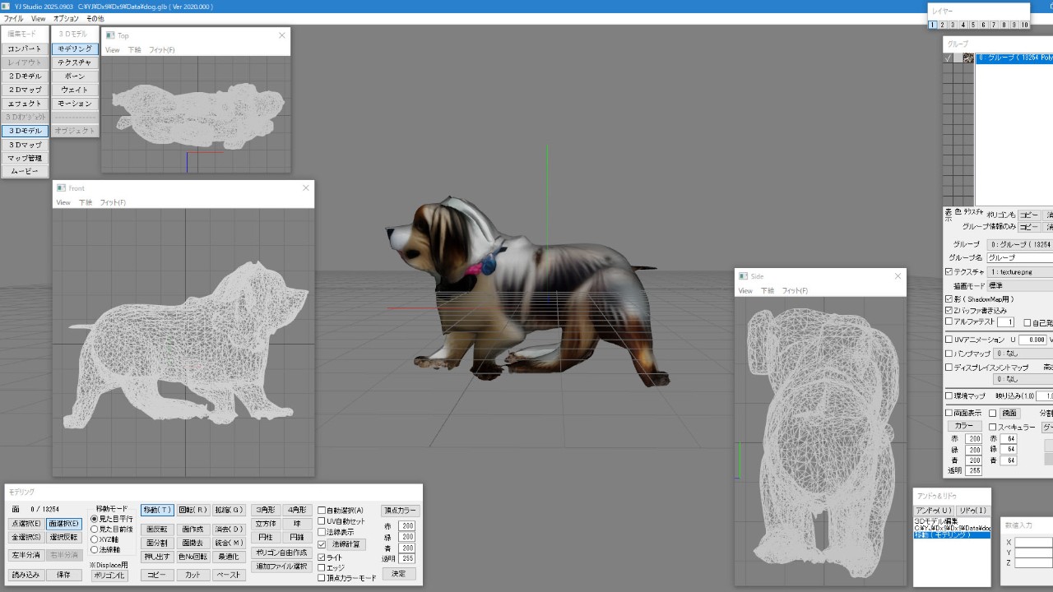Toggle visibility checkmark for group 0
This screenshot has width=1053, height=592.
(948, 58)
